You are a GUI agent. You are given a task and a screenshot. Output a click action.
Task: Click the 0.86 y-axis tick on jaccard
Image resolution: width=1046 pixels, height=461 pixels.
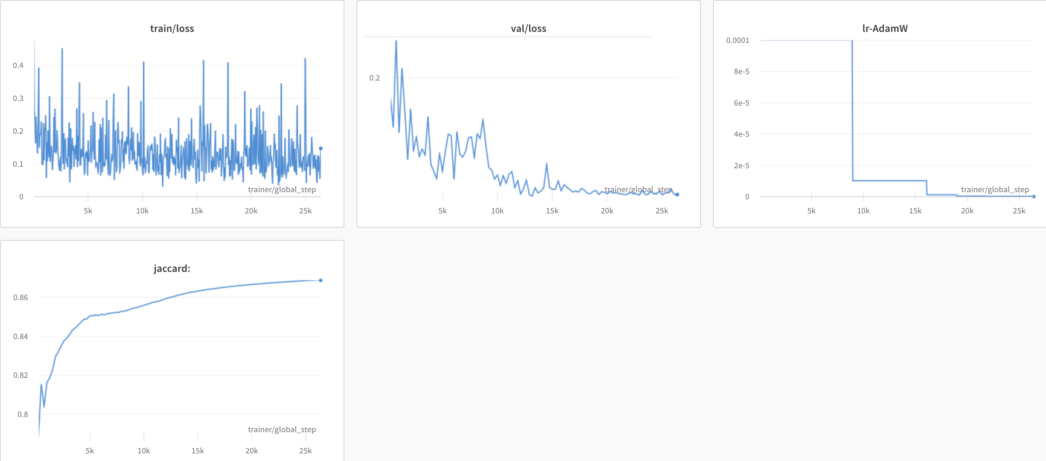[x=21, y=297]
